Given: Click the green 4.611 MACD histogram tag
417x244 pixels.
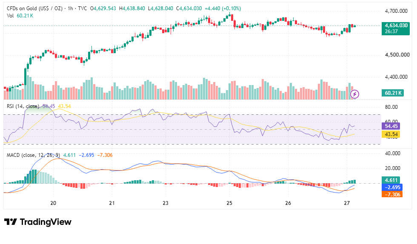Looking at the screenshot, I should click(391, 180).
